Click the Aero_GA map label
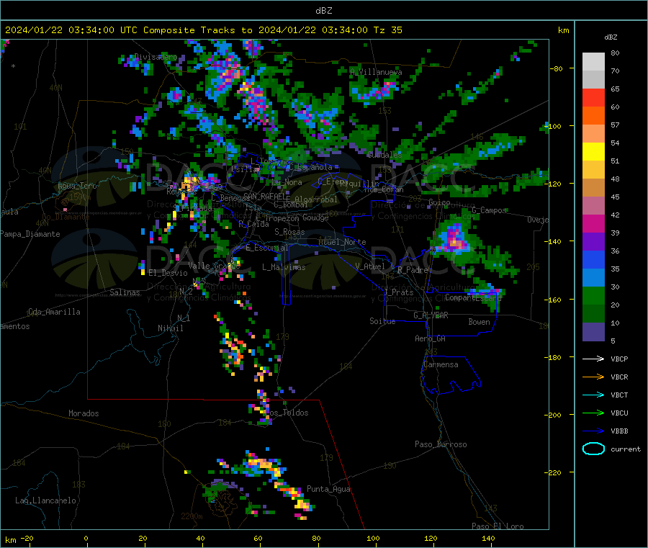648x548 pixels. click(431, 338)
